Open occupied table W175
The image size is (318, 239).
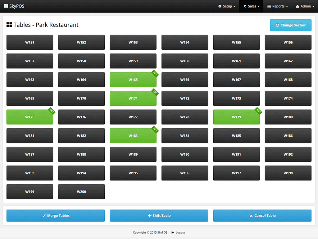tap(30, 117)
